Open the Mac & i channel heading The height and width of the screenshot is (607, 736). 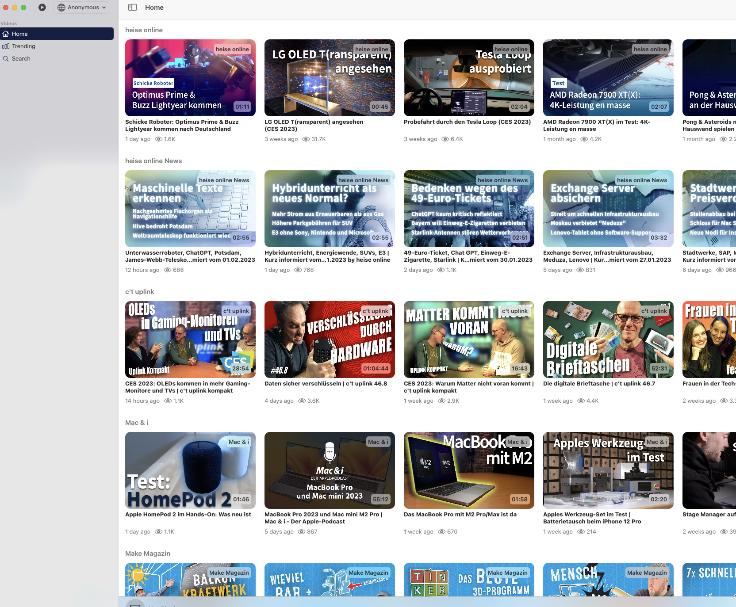(137, 423)
